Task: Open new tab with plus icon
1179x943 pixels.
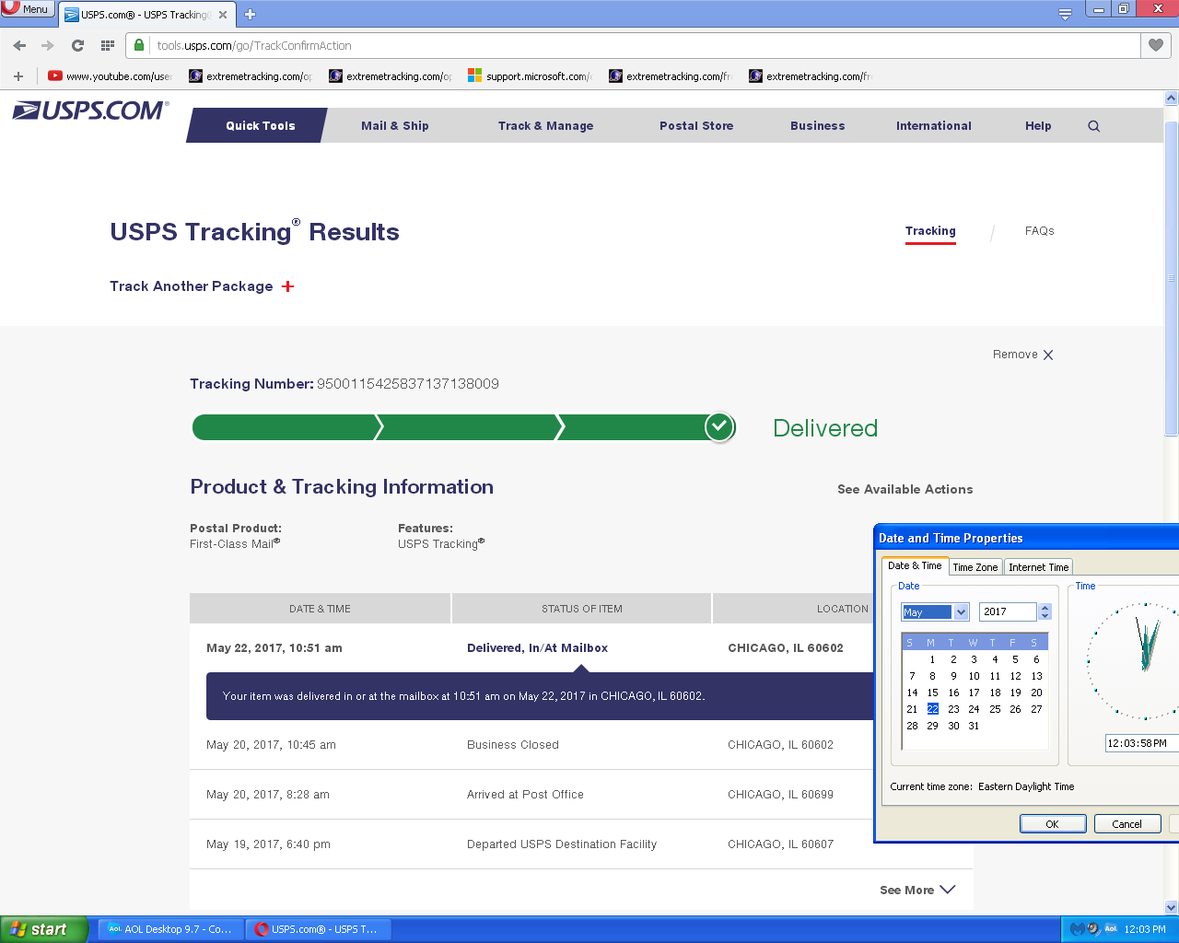Action: pyautogui.click(x=250, y=14)
